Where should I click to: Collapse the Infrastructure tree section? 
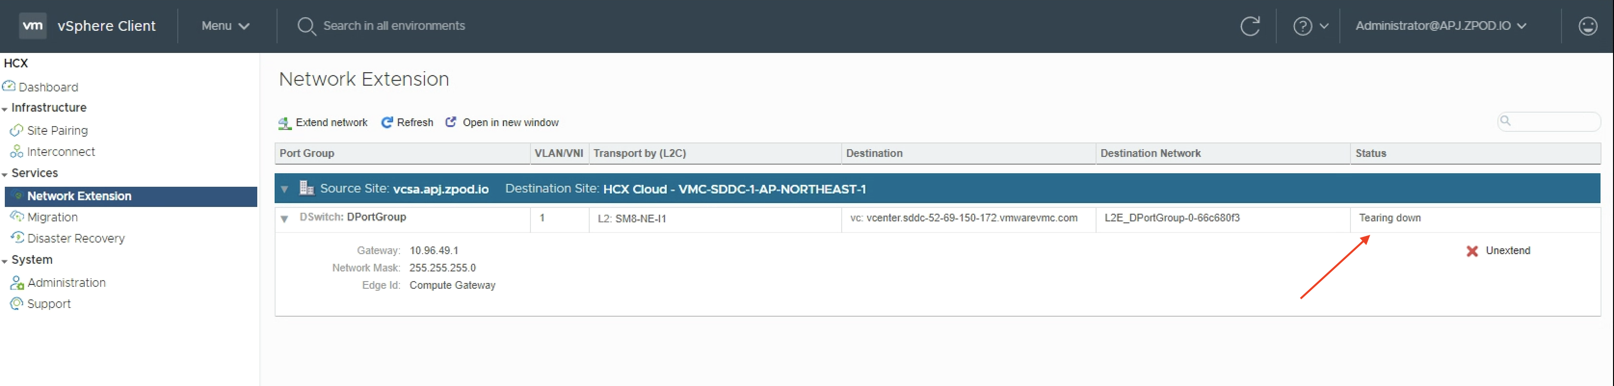pyautogui.click(x=5, y=109)
